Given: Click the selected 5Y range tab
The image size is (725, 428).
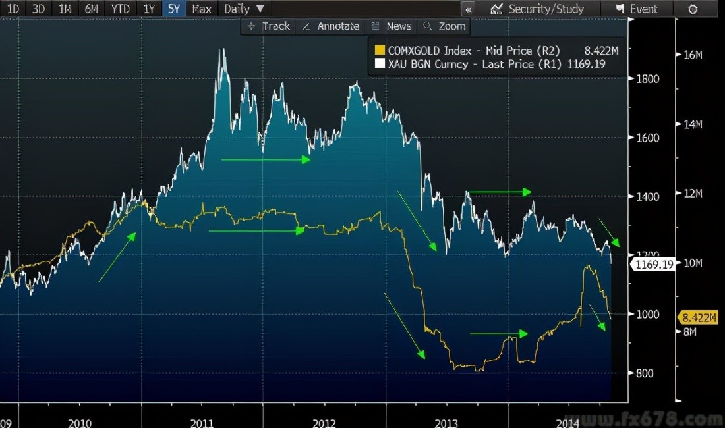Looking at the screenshot, I should [174, 9].
